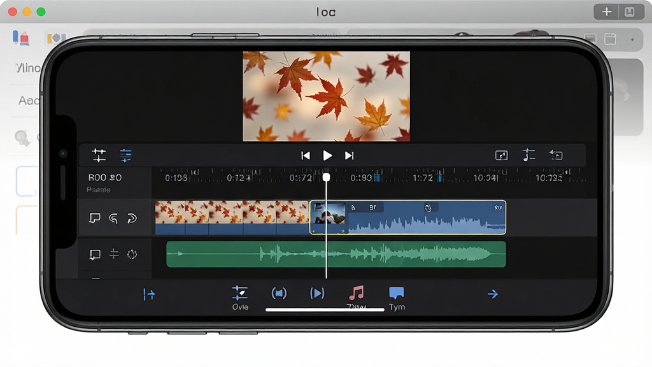Viewport: 652px width, 367px height.
Task: Click the square flag icon on the video track
Action: 95,218
